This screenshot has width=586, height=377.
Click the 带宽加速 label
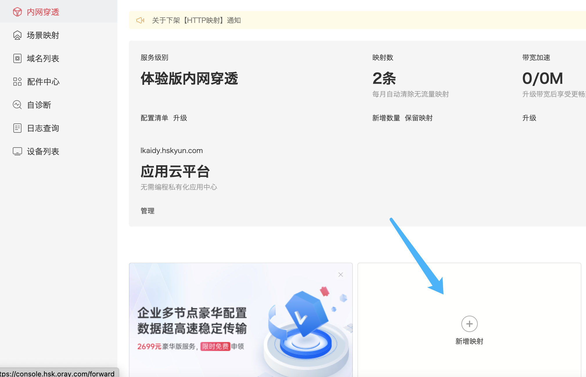[536, 58]
